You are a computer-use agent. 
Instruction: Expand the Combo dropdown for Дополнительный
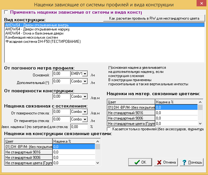(x=85, y=81)
